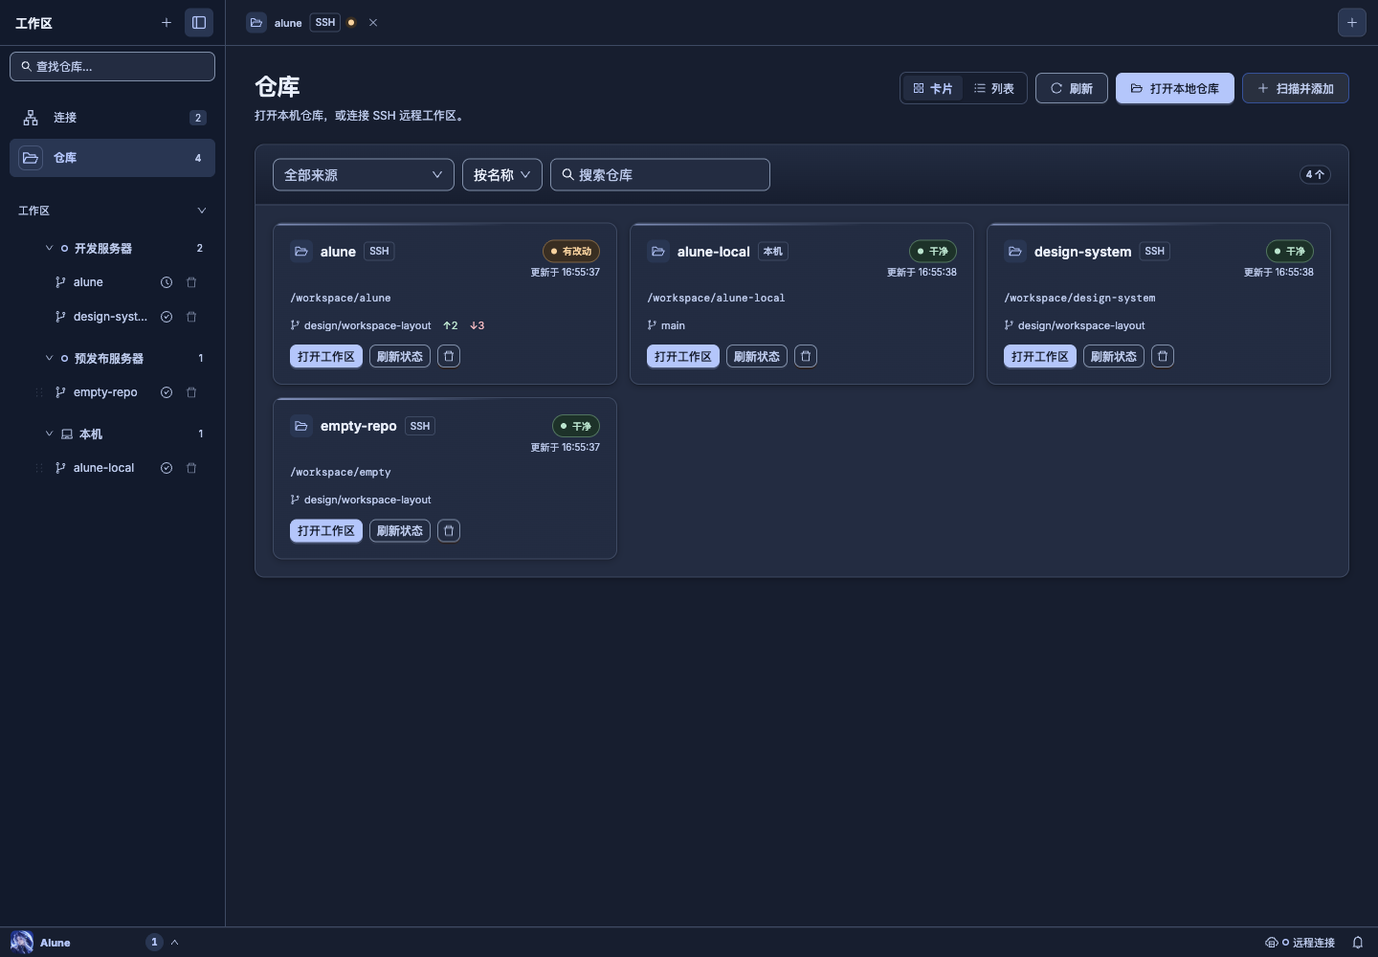1378x957 pixels.
Task: Open workspace on alune card
Action: tap(326, 356)
